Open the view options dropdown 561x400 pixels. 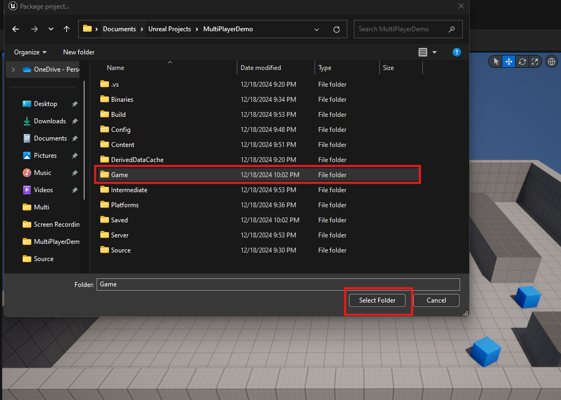[434, 52]
